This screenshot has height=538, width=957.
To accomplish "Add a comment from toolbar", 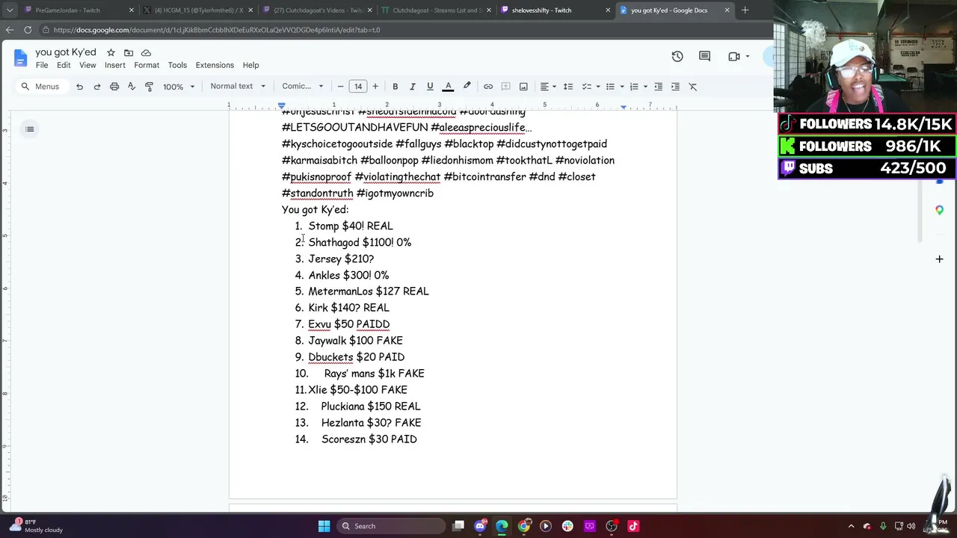I will (x=505, y=87).
